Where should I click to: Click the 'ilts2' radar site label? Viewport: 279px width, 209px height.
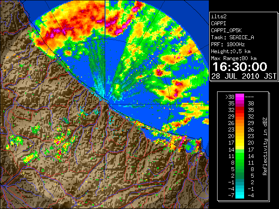coord(219,17)
